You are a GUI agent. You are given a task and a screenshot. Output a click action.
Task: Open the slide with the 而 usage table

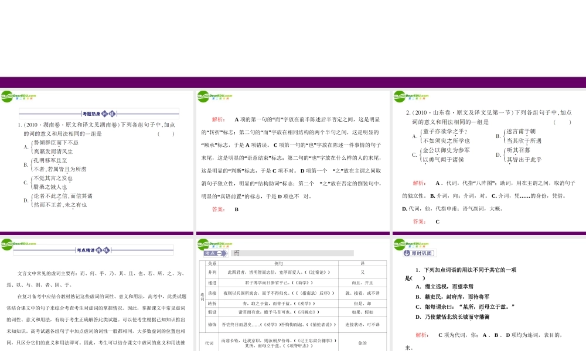[x=292, y=294]
